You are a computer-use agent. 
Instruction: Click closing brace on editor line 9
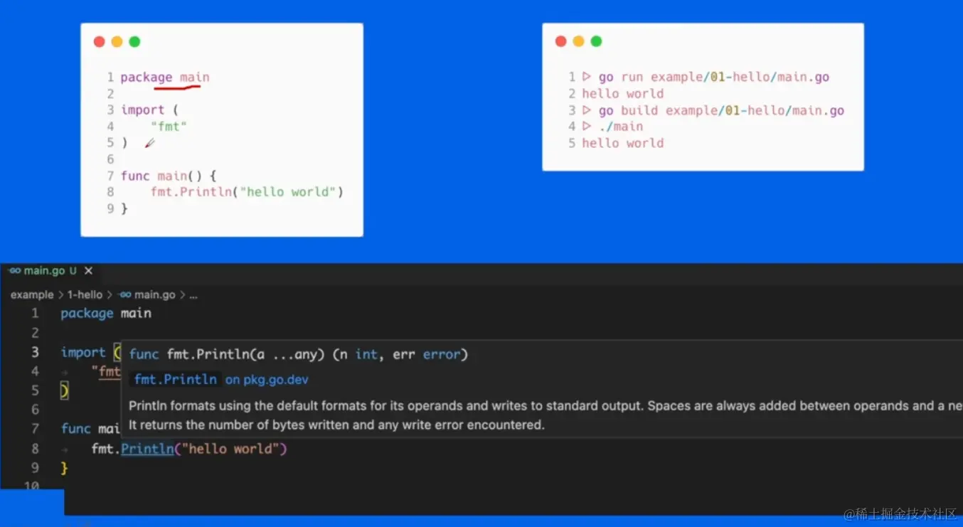click(64, 468)
